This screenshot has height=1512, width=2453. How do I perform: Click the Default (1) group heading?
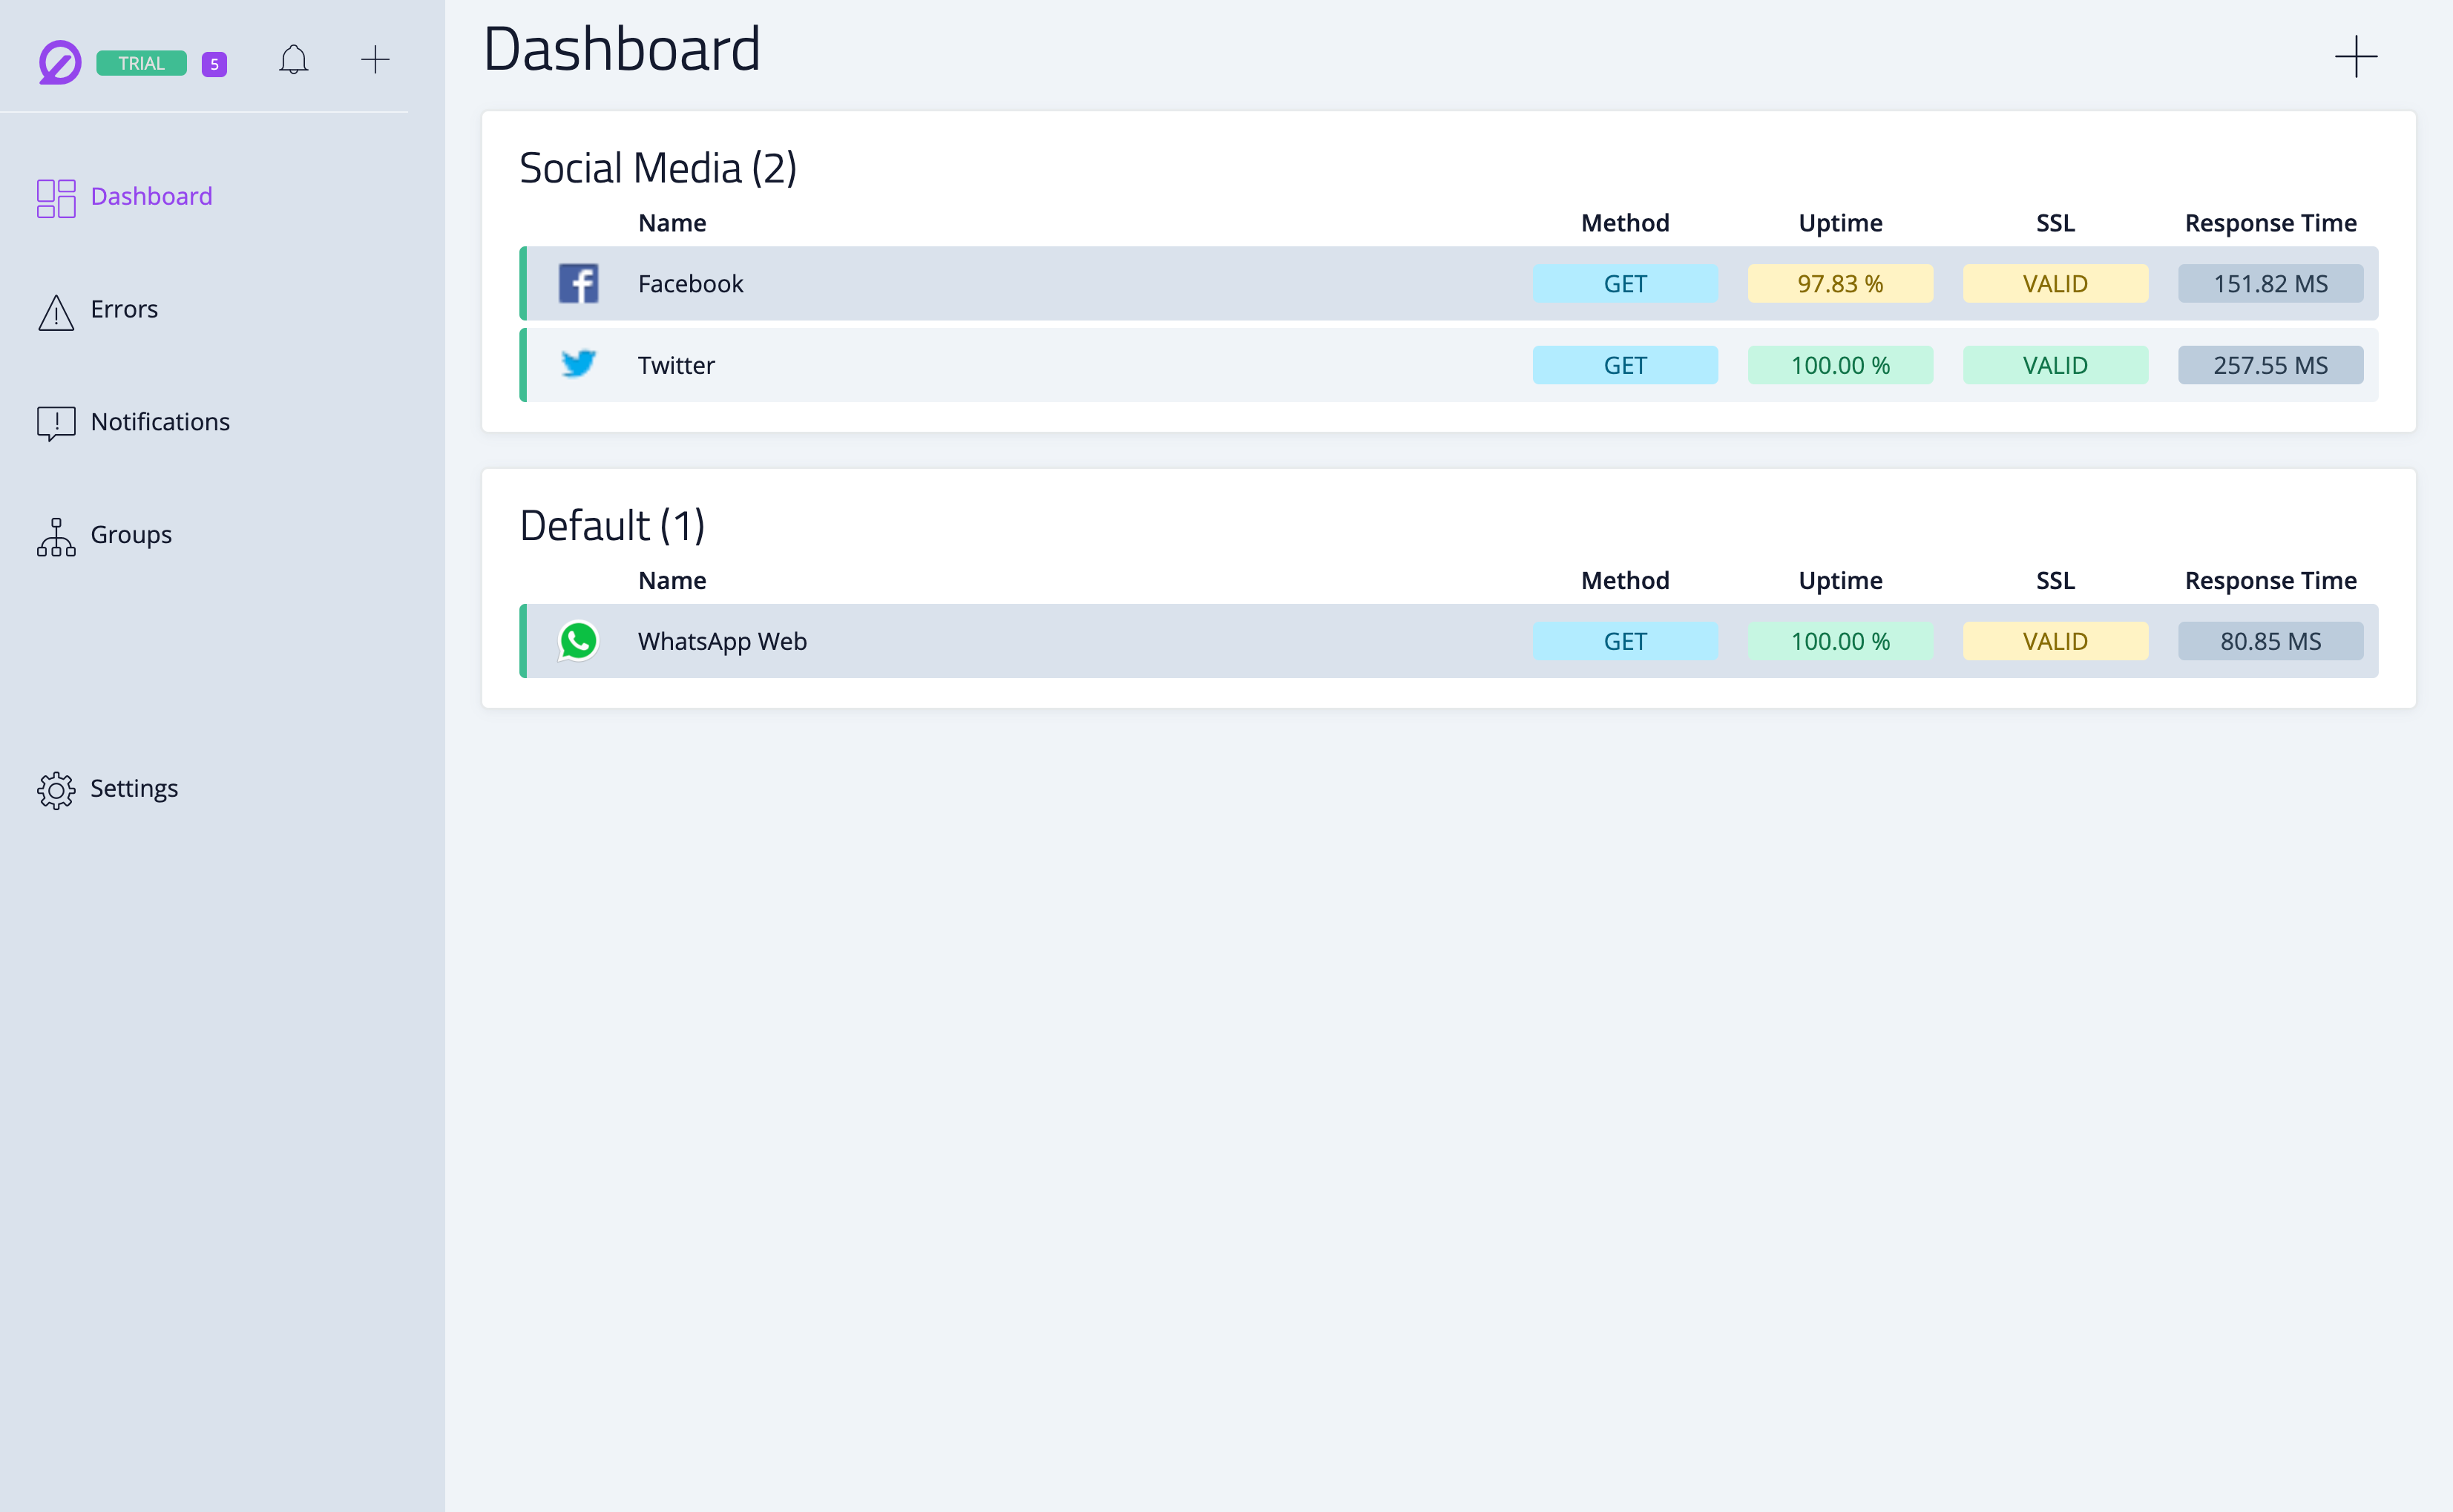click(612, 526)
